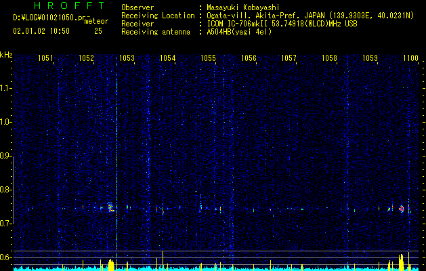Click the meteor label above the count

coord(96,21)
